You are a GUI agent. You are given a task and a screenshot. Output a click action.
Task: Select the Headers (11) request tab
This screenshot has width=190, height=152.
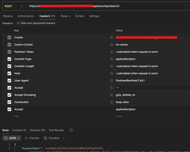47,16
